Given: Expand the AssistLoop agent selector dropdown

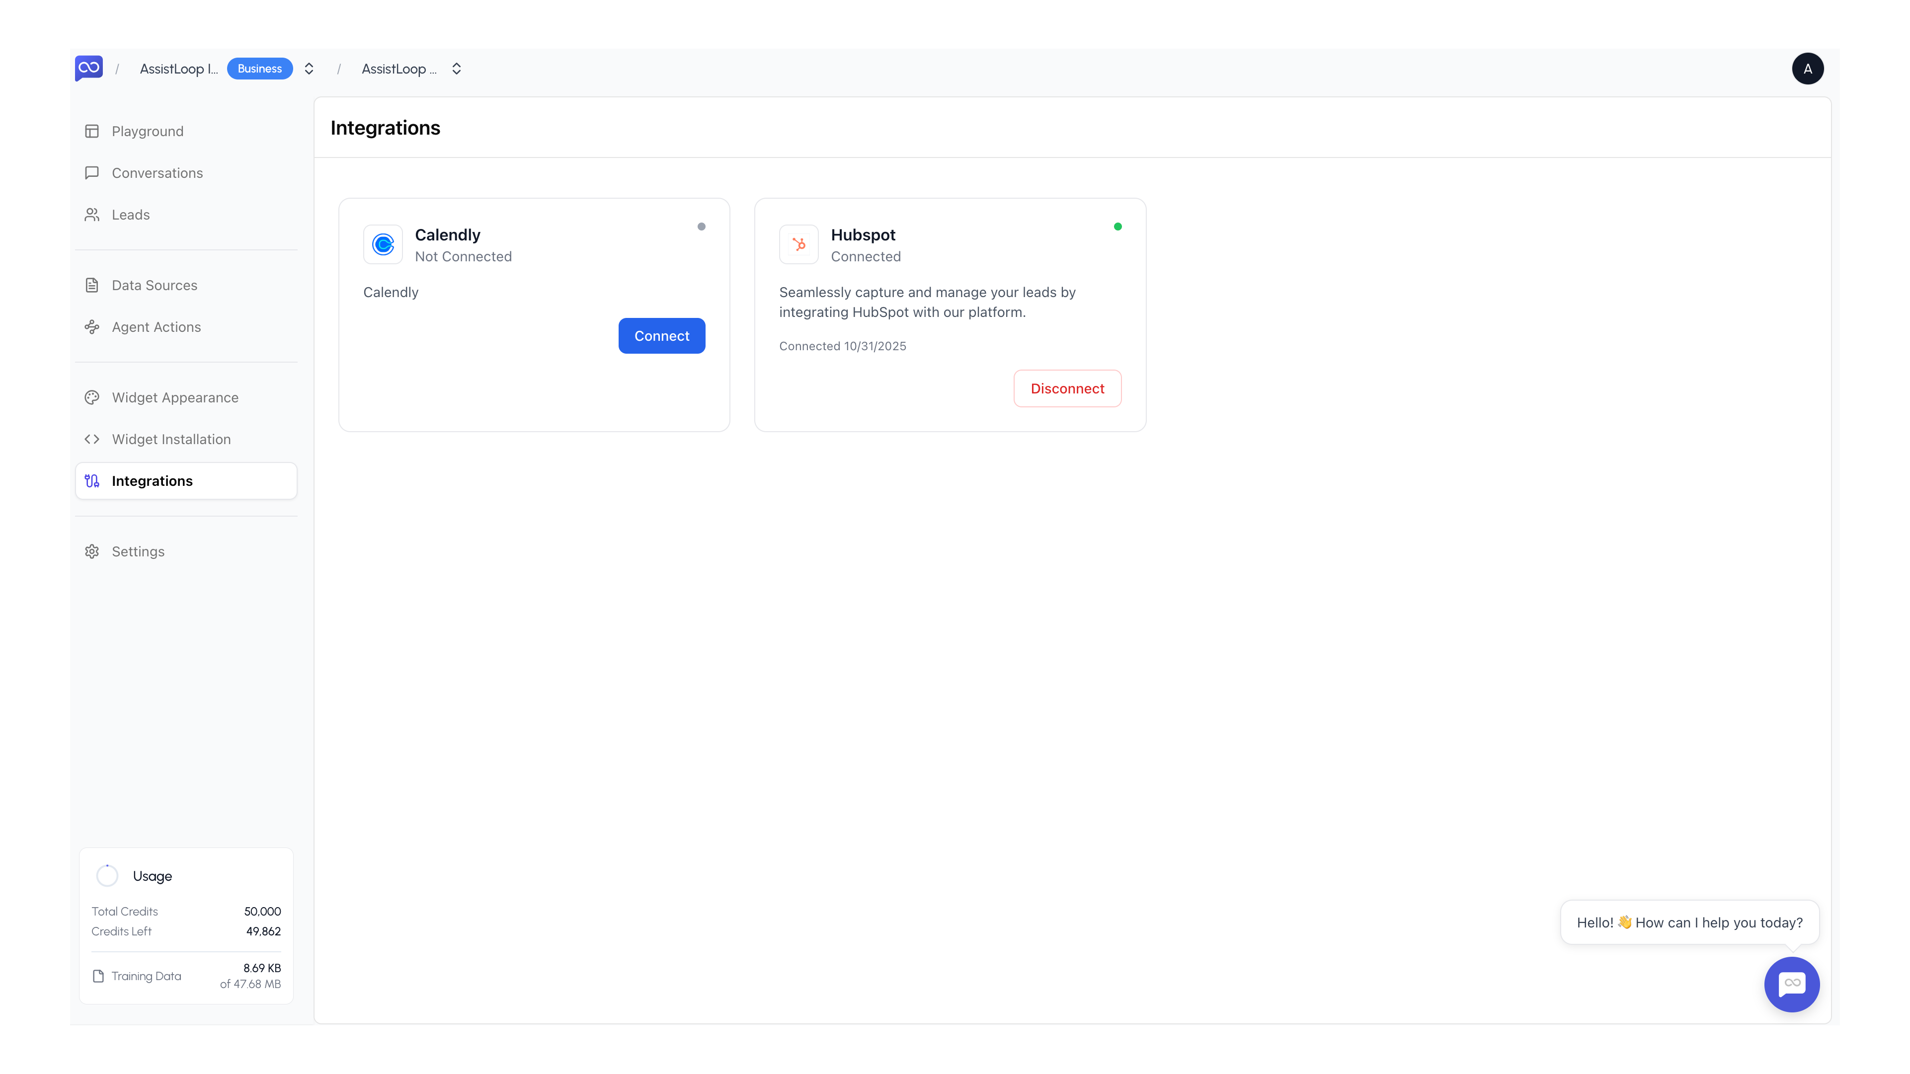Looking at the screenshot, I should tap(457, 68).
